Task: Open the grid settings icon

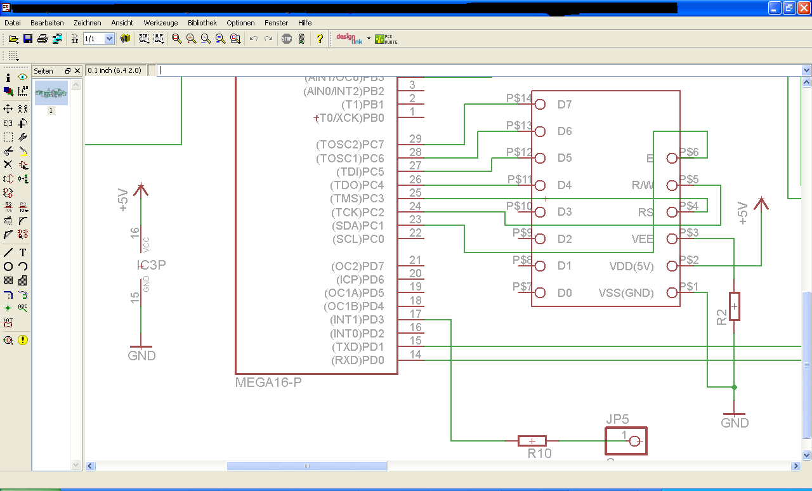Action: [x=13, y=56]
